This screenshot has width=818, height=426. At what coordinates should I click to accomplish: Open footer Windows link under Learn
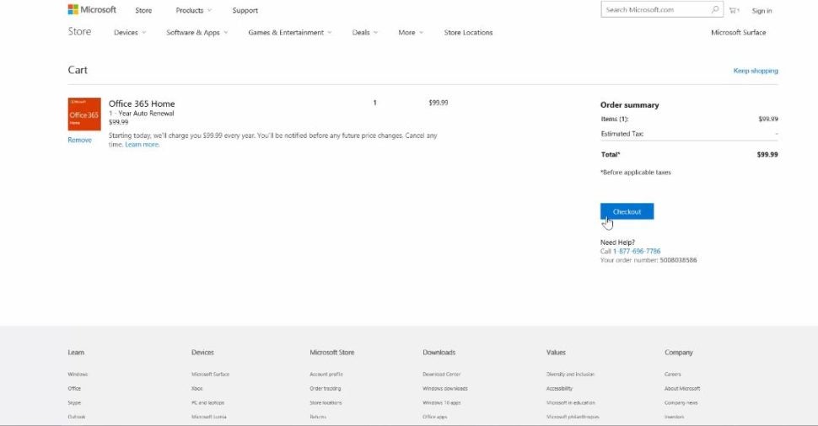[78, 374]
